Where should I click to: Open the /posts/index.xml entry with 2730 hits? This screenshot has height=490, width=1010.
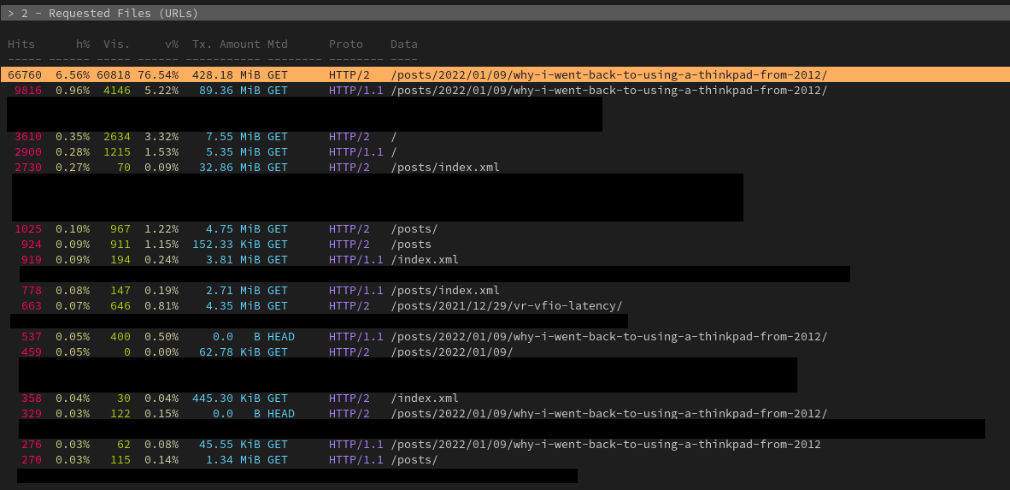coord(444,167)
